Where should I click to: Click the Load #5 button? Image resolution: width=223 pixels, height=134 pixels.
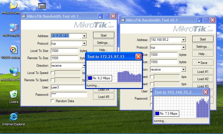click(104, 97)
